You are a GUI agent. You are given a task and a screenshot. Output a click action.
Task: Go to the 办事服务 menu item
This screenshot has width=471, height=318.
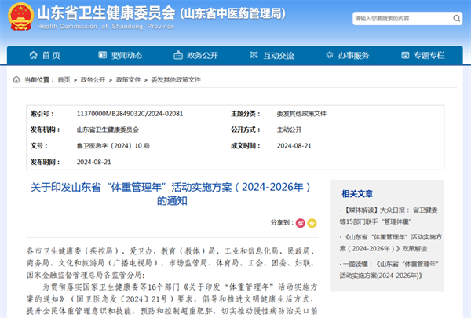point(353,56)
